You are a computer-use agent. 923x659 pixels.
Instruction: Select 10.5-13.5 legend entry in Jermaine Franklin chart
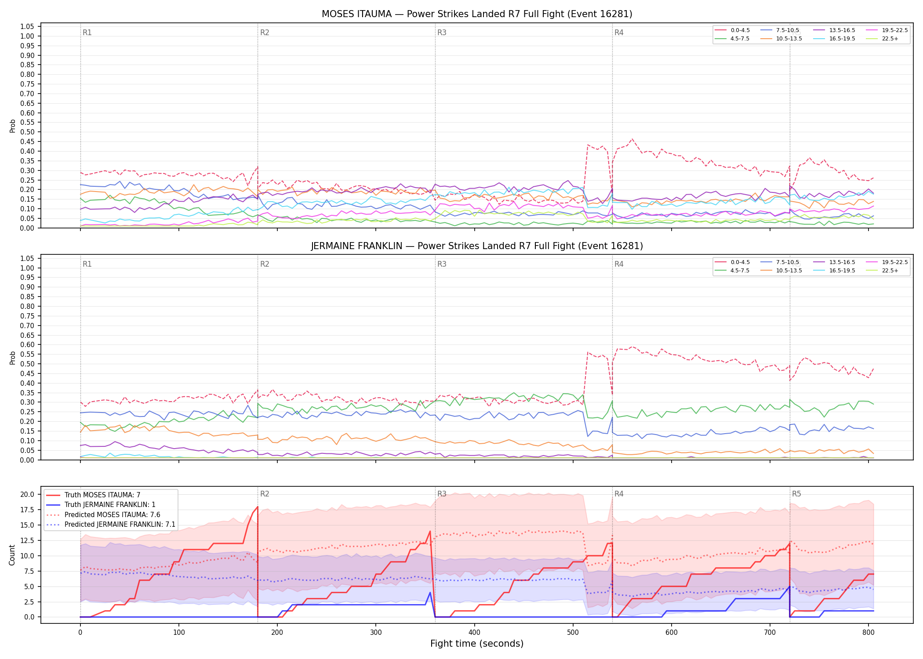coord(781,271)
